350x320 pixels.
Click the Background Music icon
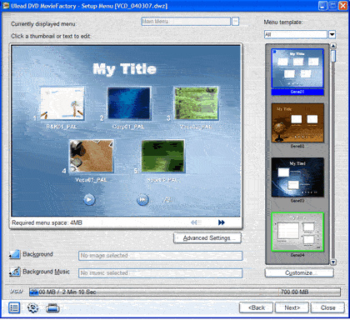tap(15, 272)
